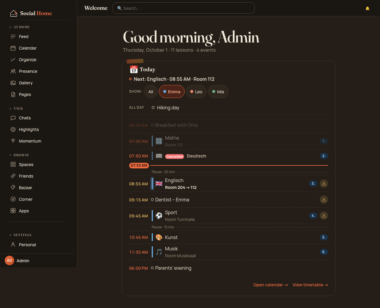The height and width of the screenshot is (308, 380).
Task: Go to Feed menu label
Action: (x=24, y=37)
